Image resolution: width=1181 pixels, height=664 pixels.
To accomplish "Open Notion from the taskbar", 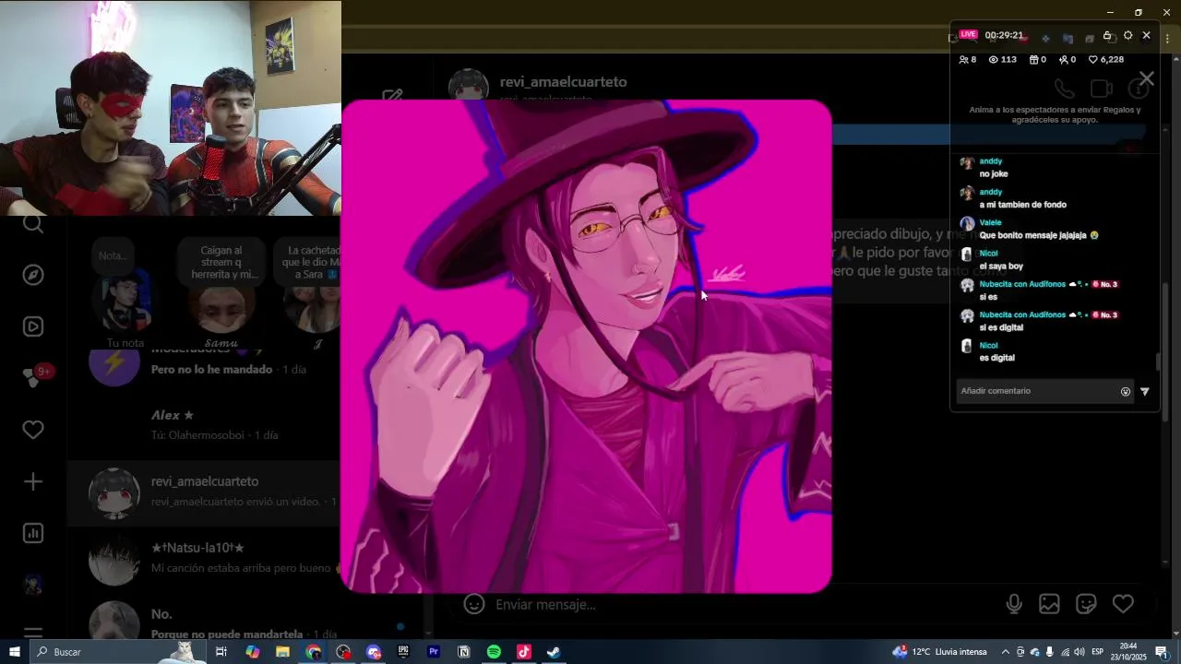I will [464, 652].
